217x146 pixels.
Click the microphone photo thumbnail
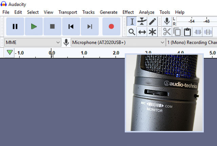coord(164,92)
